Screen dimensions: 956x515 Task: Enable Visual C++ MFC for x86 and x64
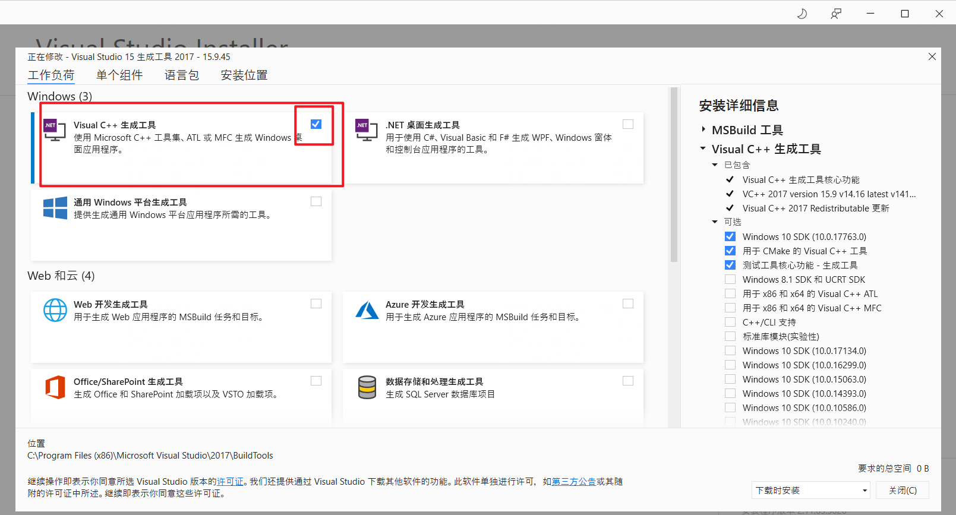coord(730,308)
